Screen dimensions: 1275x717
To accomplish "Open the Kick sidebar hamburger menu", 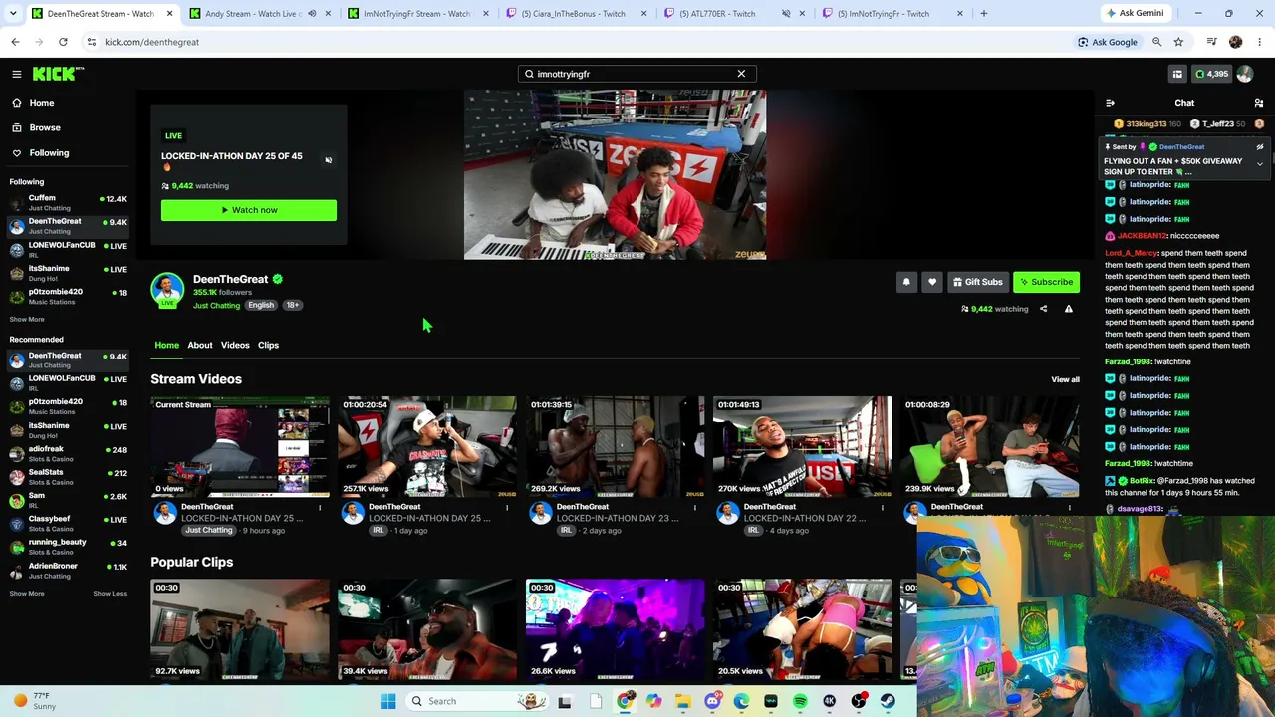I will tap(17, 74).
